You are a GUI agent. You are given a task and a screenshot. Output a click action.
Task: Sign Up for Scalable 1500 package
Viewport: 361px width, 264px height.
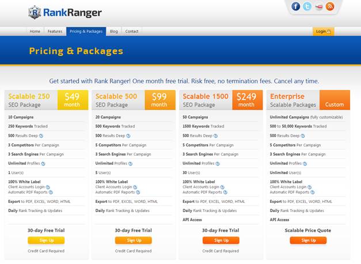221,240
